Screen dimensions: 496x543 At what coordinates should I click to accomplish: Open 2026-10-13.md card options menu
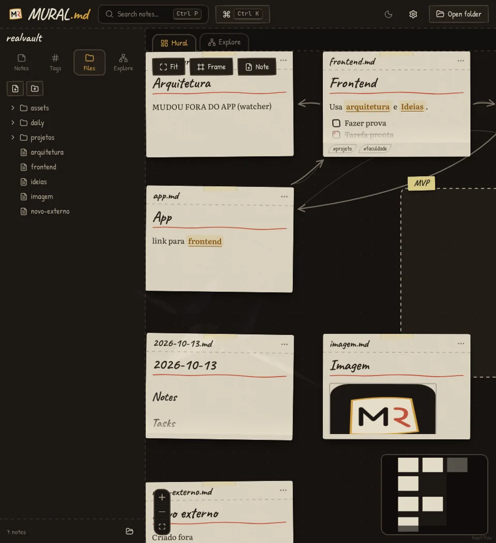click(284, 344)
